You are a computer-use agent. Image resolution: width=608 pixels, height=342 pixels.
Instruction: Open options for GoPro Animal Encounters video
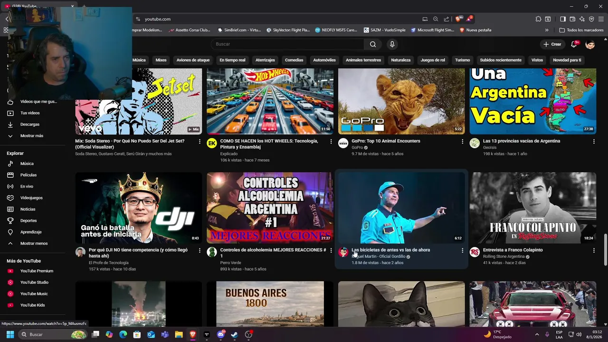[462, 142]
